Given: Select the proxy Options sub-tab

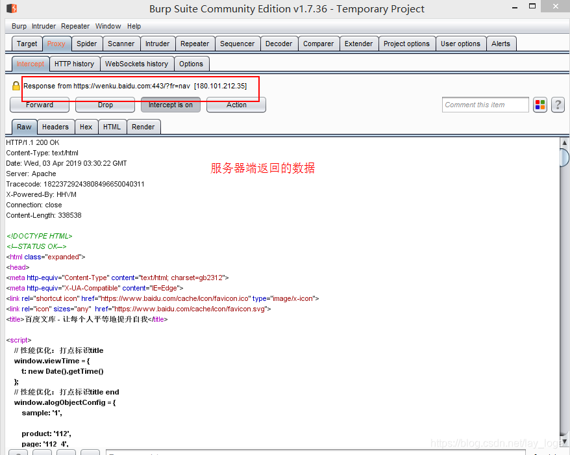Looking at the screenshot, I should click(x=192, y=64).
